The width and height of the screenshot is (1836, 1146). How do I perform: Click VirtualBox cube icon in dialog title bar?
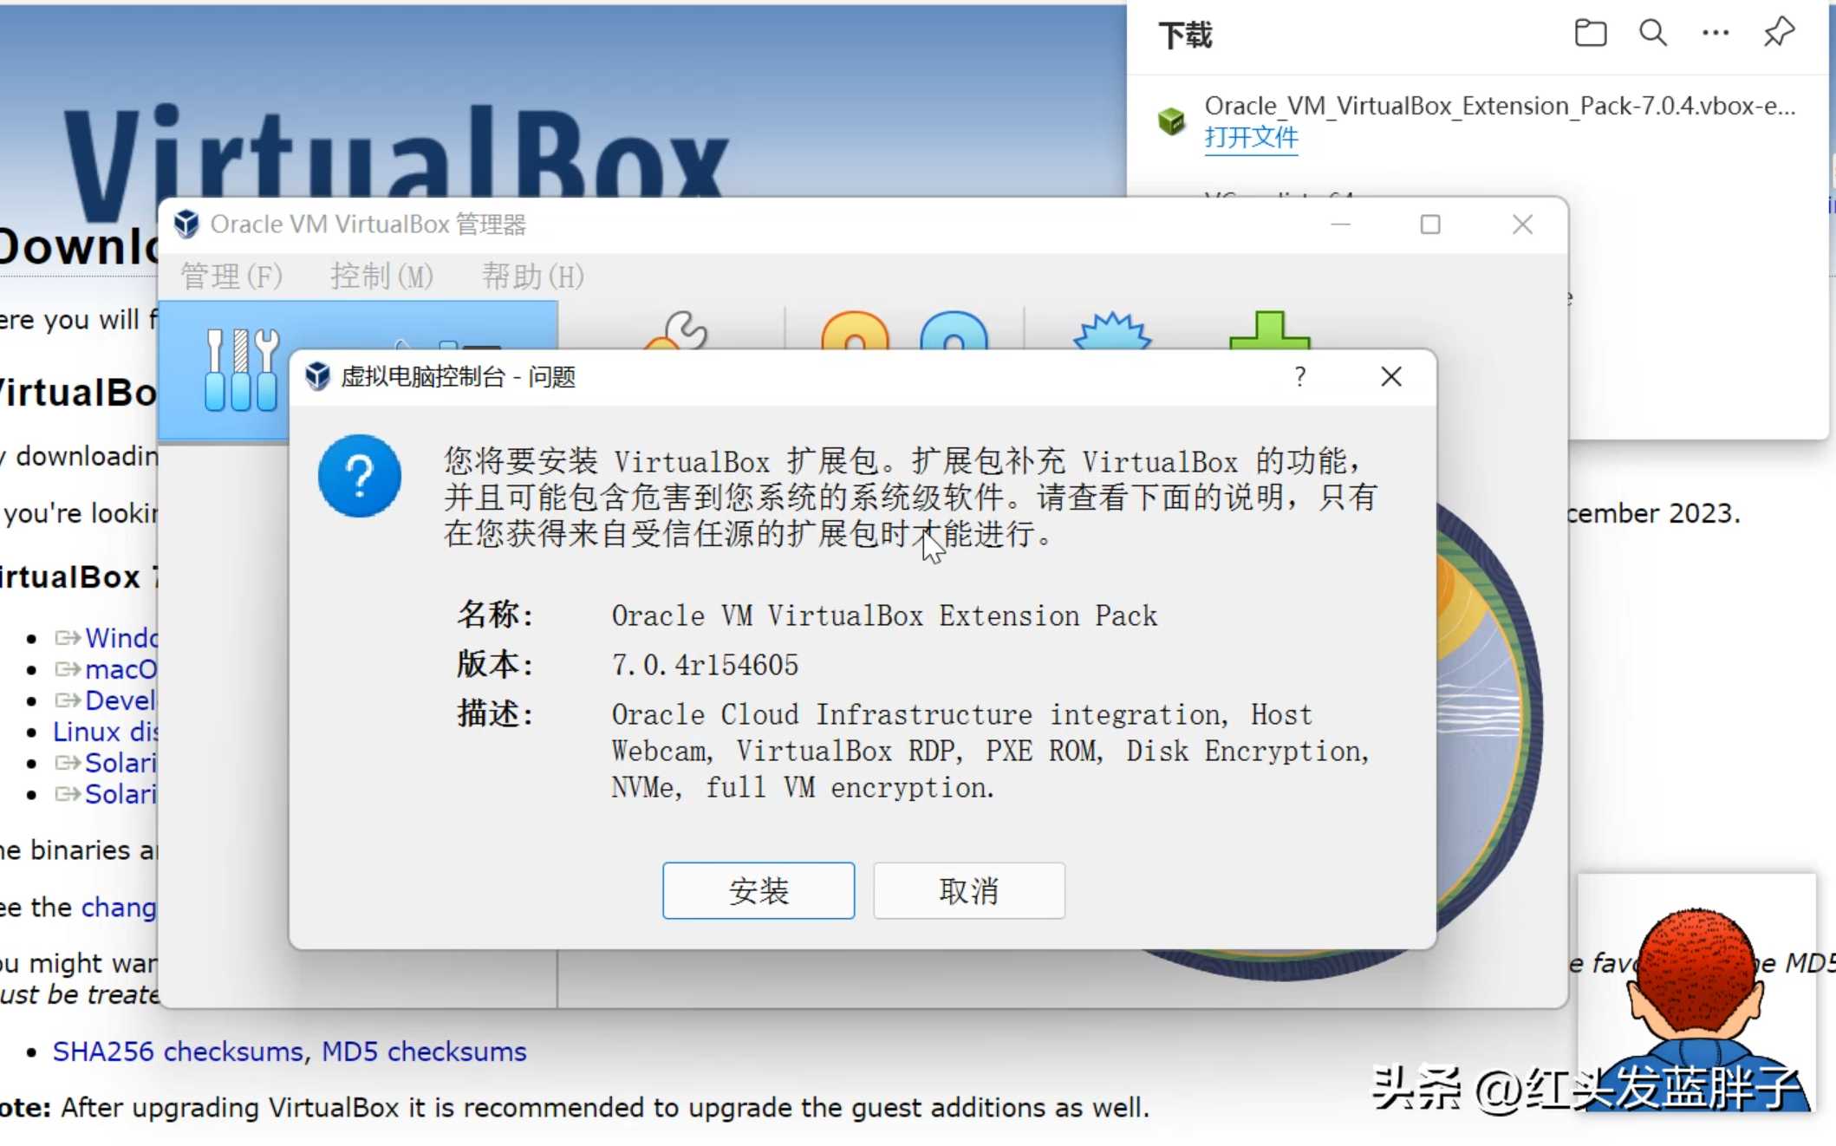point(317,376)
